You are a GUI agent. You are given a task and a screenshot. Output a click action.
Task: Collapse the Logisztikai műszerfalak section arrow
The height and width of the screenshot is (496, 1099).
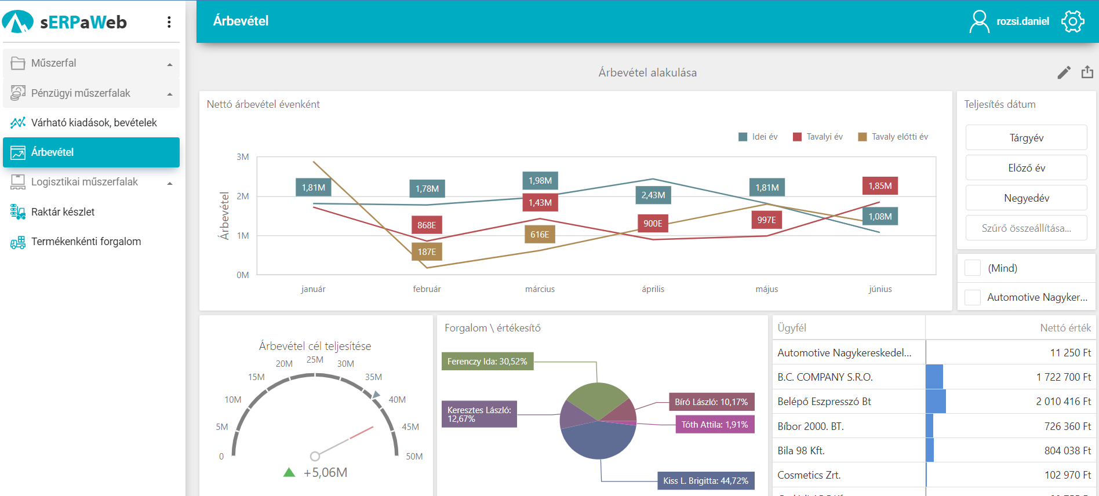point(170,183)
